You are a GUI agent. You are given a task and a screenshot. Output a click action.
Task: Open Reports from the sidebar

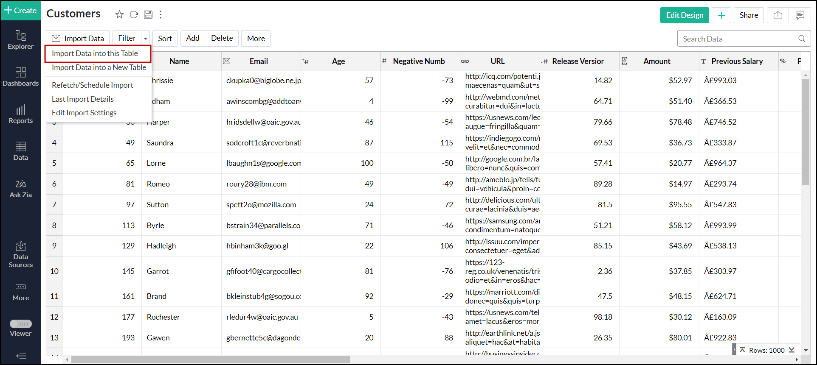tap(20, 114)
